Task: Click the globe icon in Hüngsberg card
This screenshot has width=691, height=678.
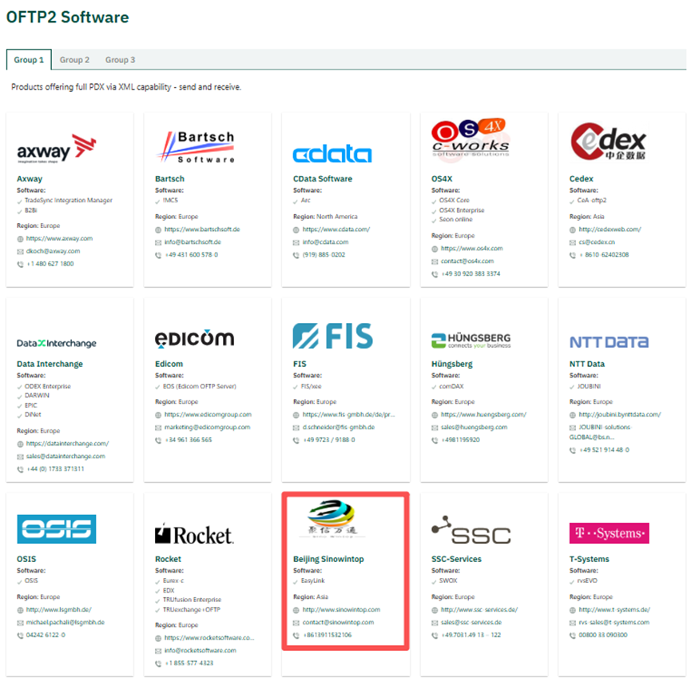Action: (435, 415)
